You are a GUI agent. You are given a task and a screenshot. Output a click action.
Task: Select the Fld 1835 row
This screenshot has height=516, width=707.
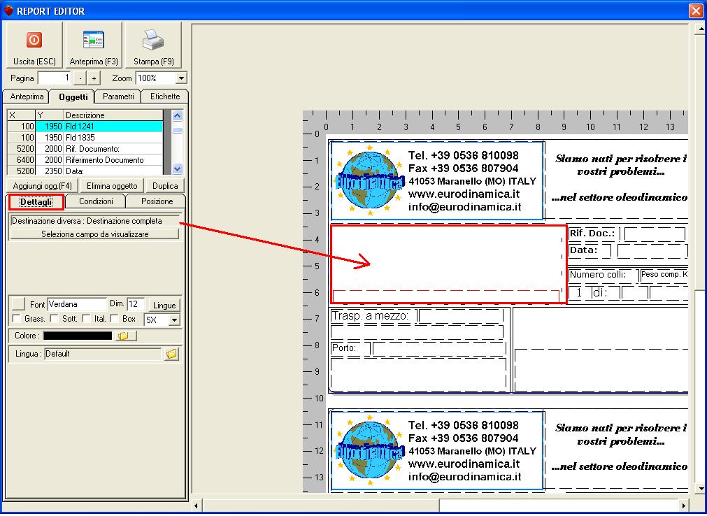[x=85, y=138]
